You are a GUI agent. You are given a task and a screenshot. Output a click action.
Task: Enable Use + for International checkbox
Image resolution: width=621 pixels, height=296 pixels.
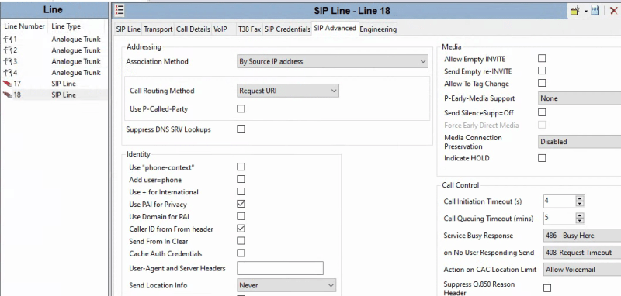pos(241,191)
